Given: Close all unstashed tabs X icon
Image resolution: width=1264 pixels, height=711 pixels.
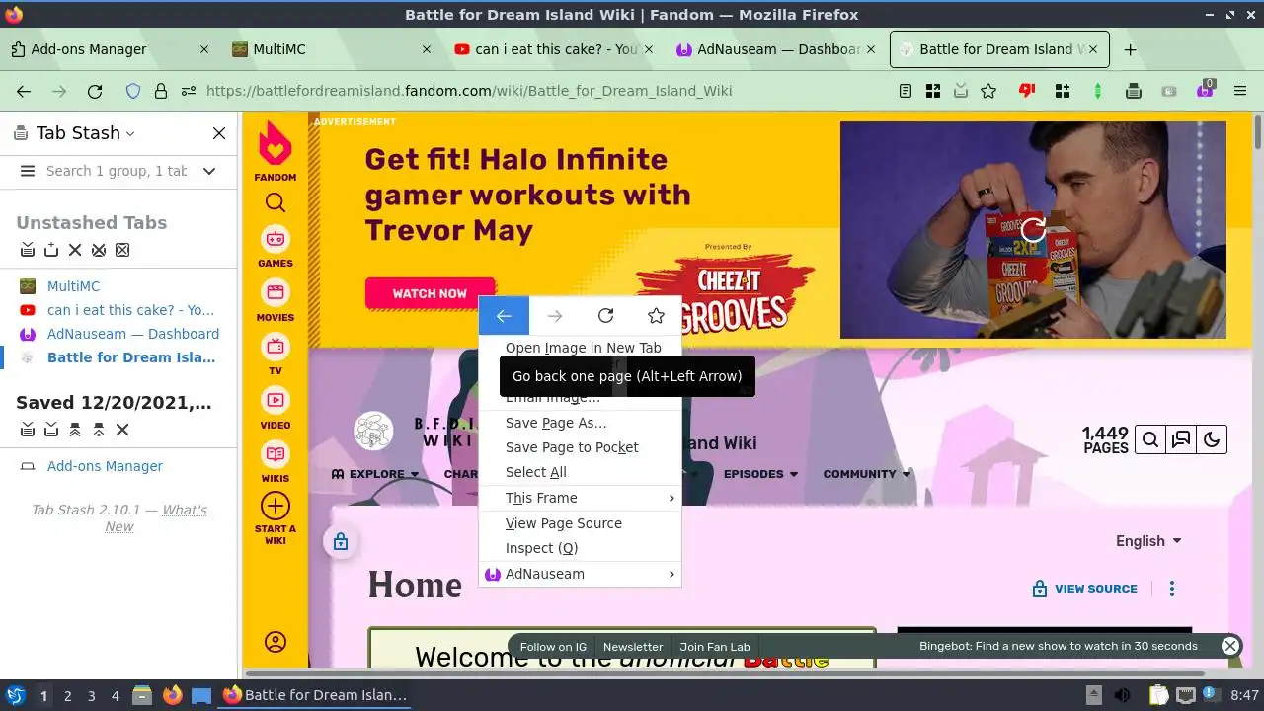Looking at the screenshot, I should [75, 250].
